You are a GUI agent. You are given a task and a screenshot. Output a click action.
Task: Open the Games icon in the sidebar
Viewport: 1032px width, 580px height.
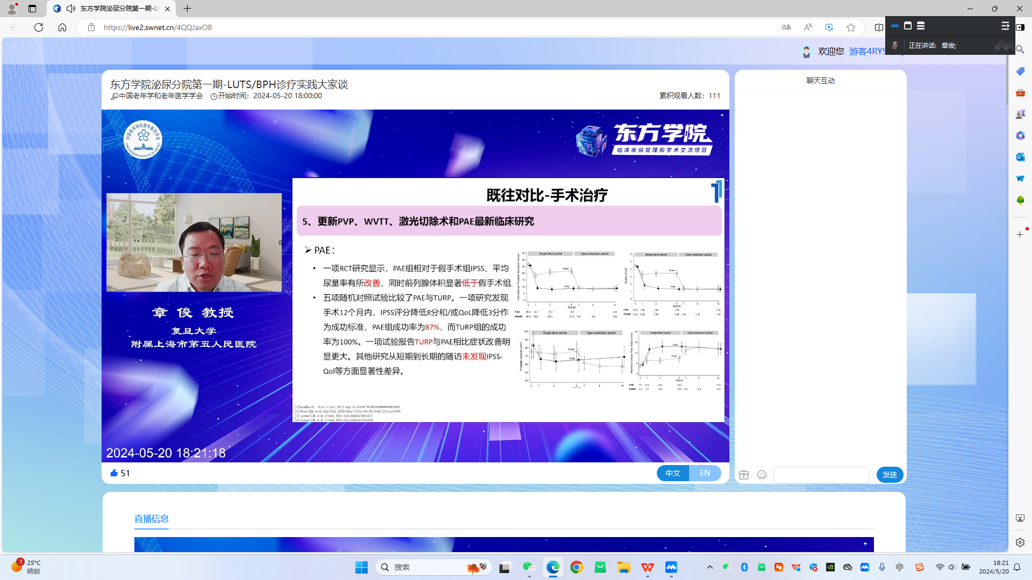pos(1020,114)
